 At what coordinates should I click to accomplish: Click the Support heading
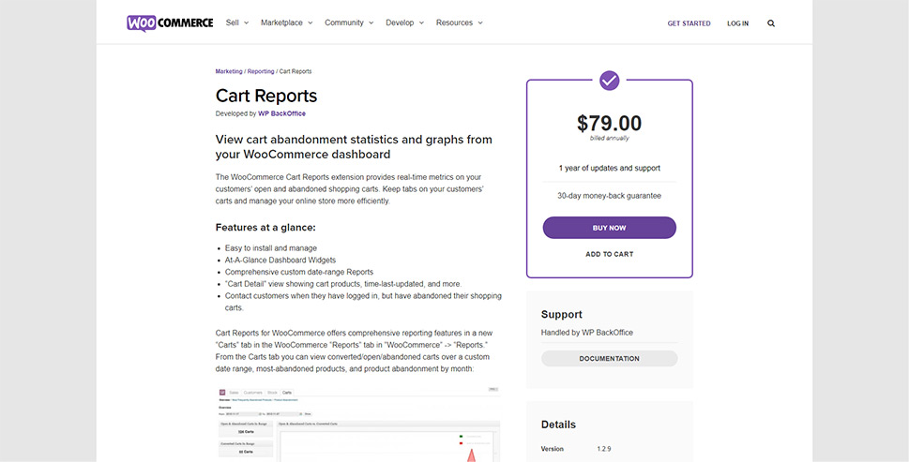(x=562, y=314)
